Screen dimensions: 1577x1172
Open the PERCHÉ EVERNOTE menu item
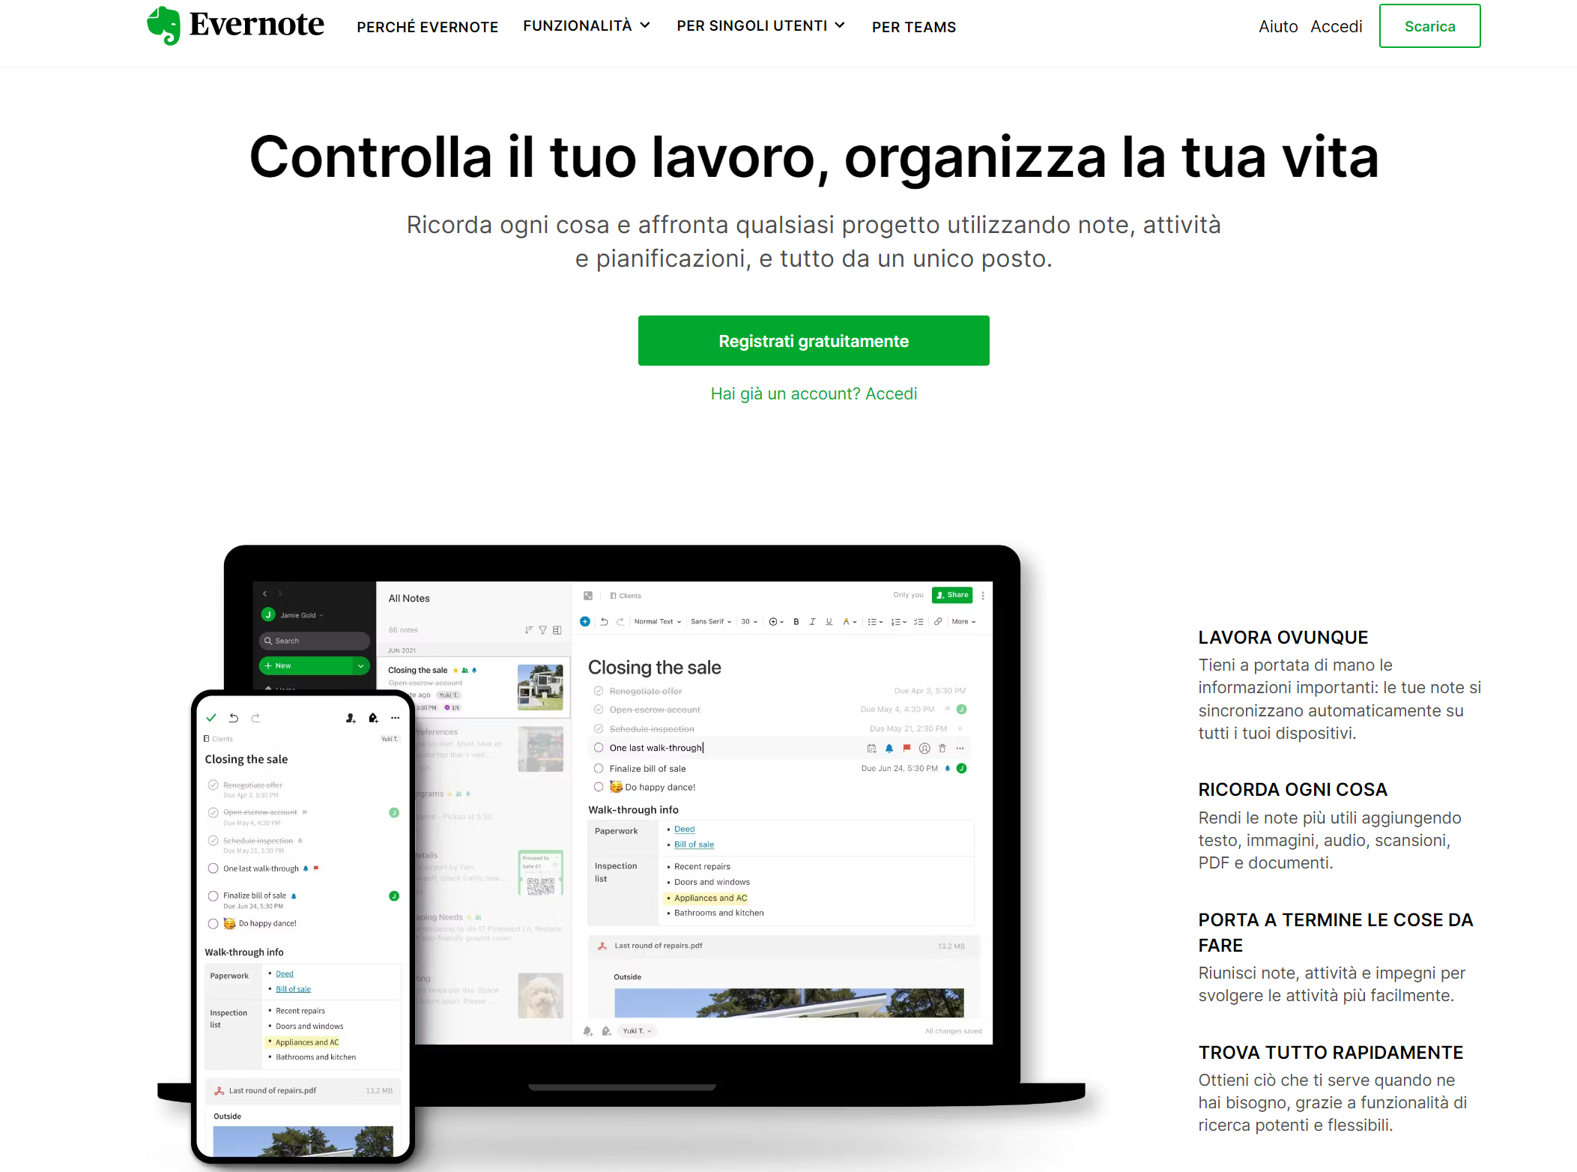(426, 25)
